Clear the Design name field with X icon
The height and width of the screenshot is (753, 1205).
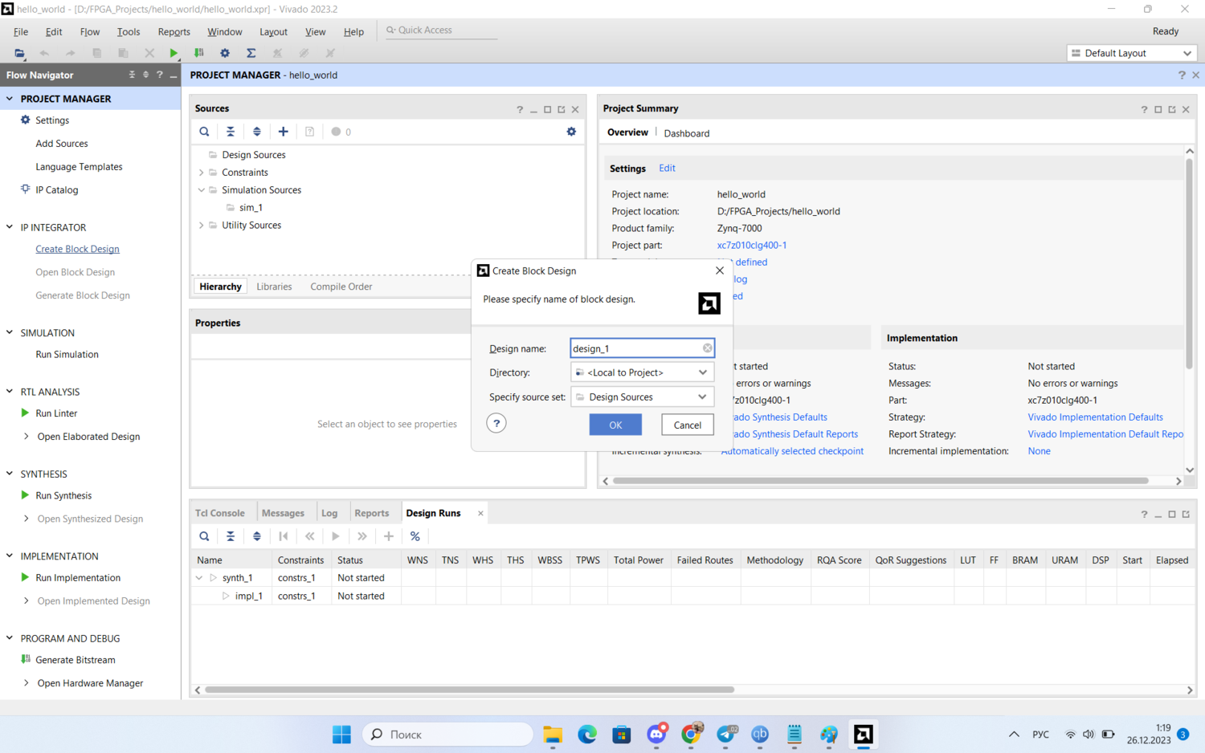click(x=707, y=348)
